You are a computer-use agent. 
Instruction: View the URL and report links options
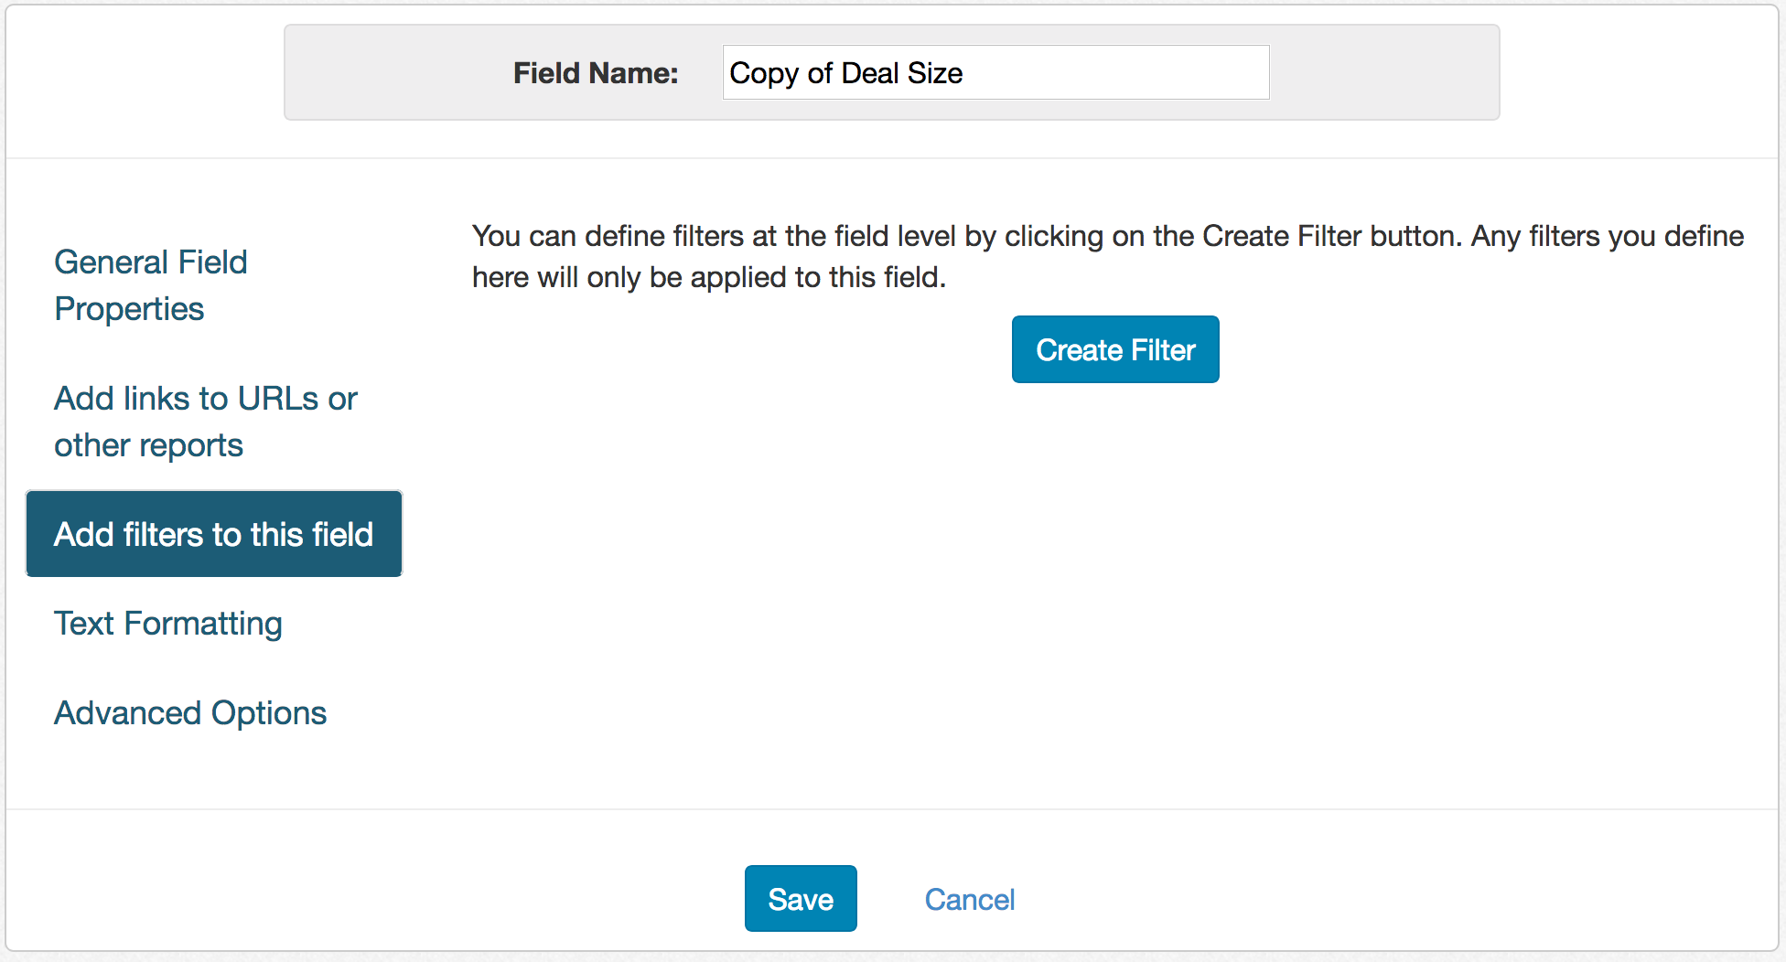tap(205, 422)
